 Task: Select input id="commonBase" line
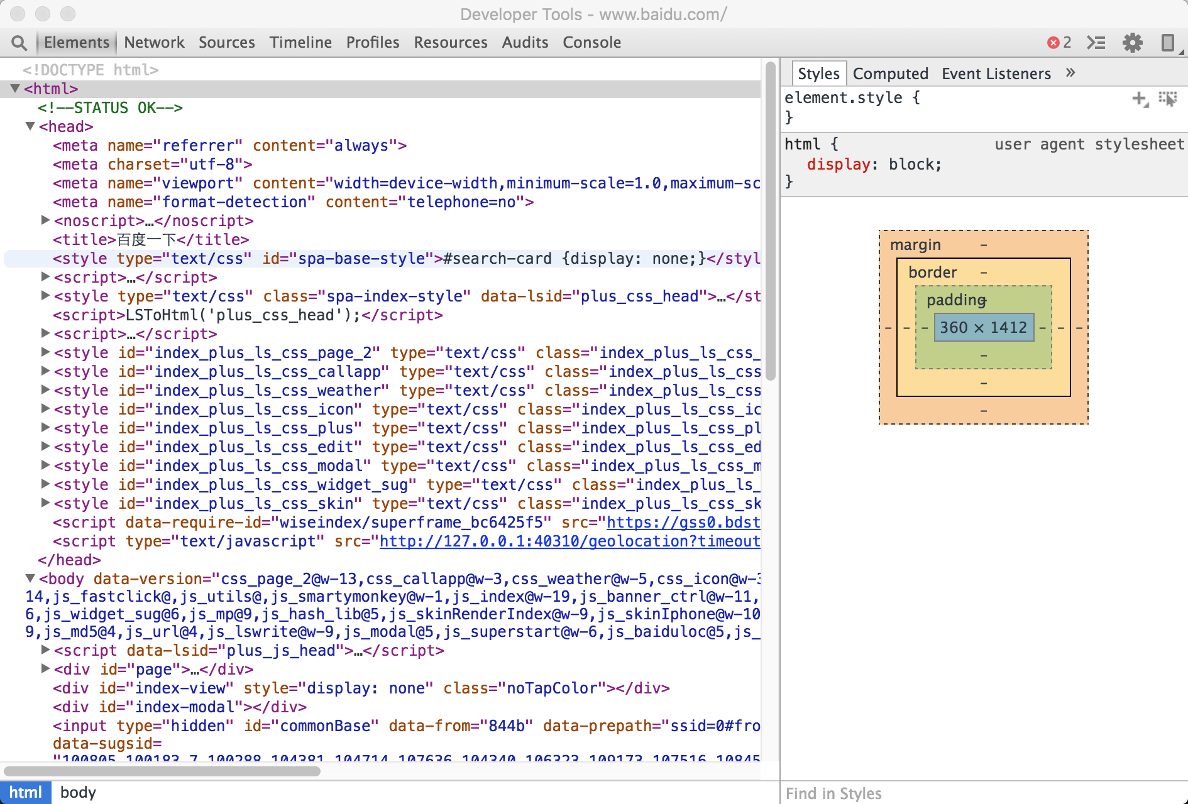[407, 725]
